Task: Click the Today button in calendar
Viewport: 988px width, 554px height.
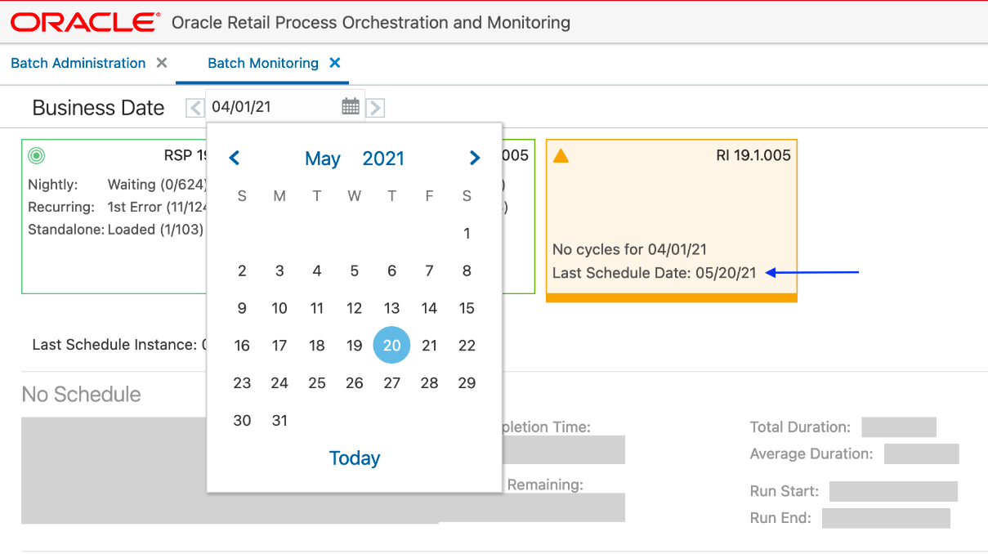Action: click(354, 458)
